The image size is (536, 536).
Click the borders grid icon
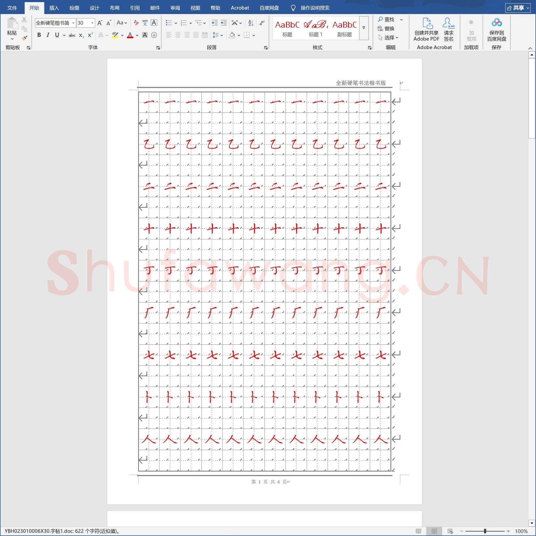(247, 35)
